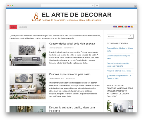Open sidebar link Cuadros espectaculares para salón
Screen dimensions: 143x121
[118, 57]
